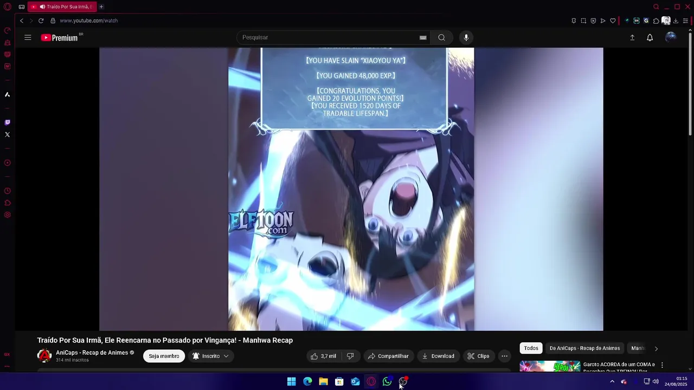Open WhatsApp from taskbar
The image size is (694, 390).
click(x=387, y=381)
